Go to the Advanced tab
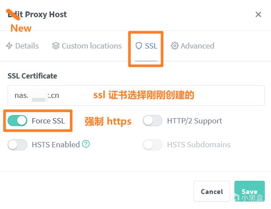This screenshot has height=209, width=271. click(x=197, y=46)
